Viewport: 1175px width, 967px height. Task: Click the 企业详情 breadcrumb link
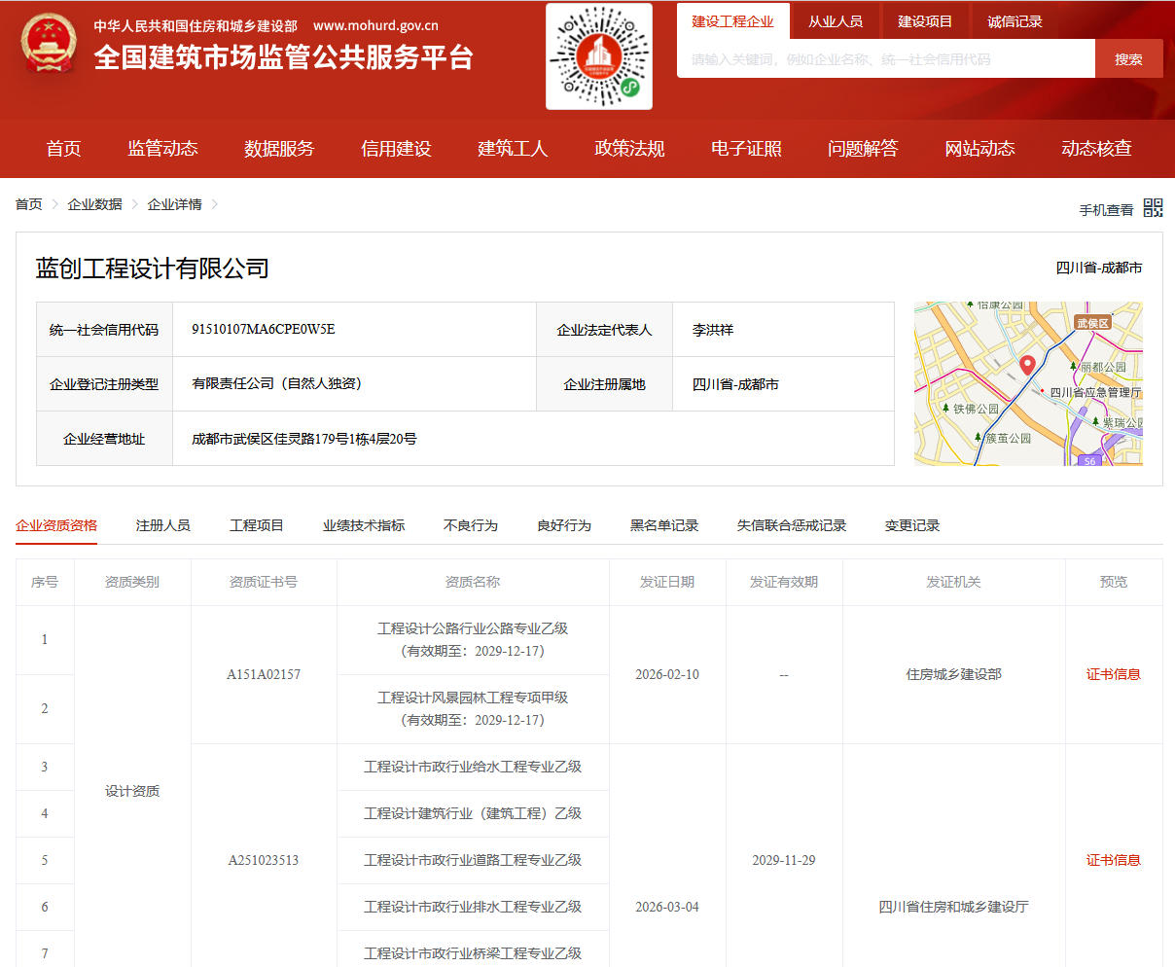[174, 204]
